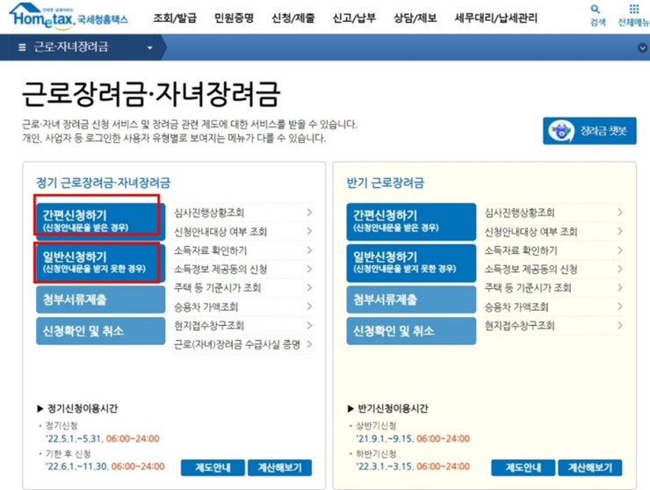The height and width of the screenshot is (490, 650).
Task: Click 계산해보기 button in the 반기 panel
Action: point(590,468)
